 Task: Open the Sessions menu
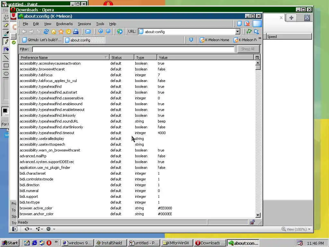84,24
